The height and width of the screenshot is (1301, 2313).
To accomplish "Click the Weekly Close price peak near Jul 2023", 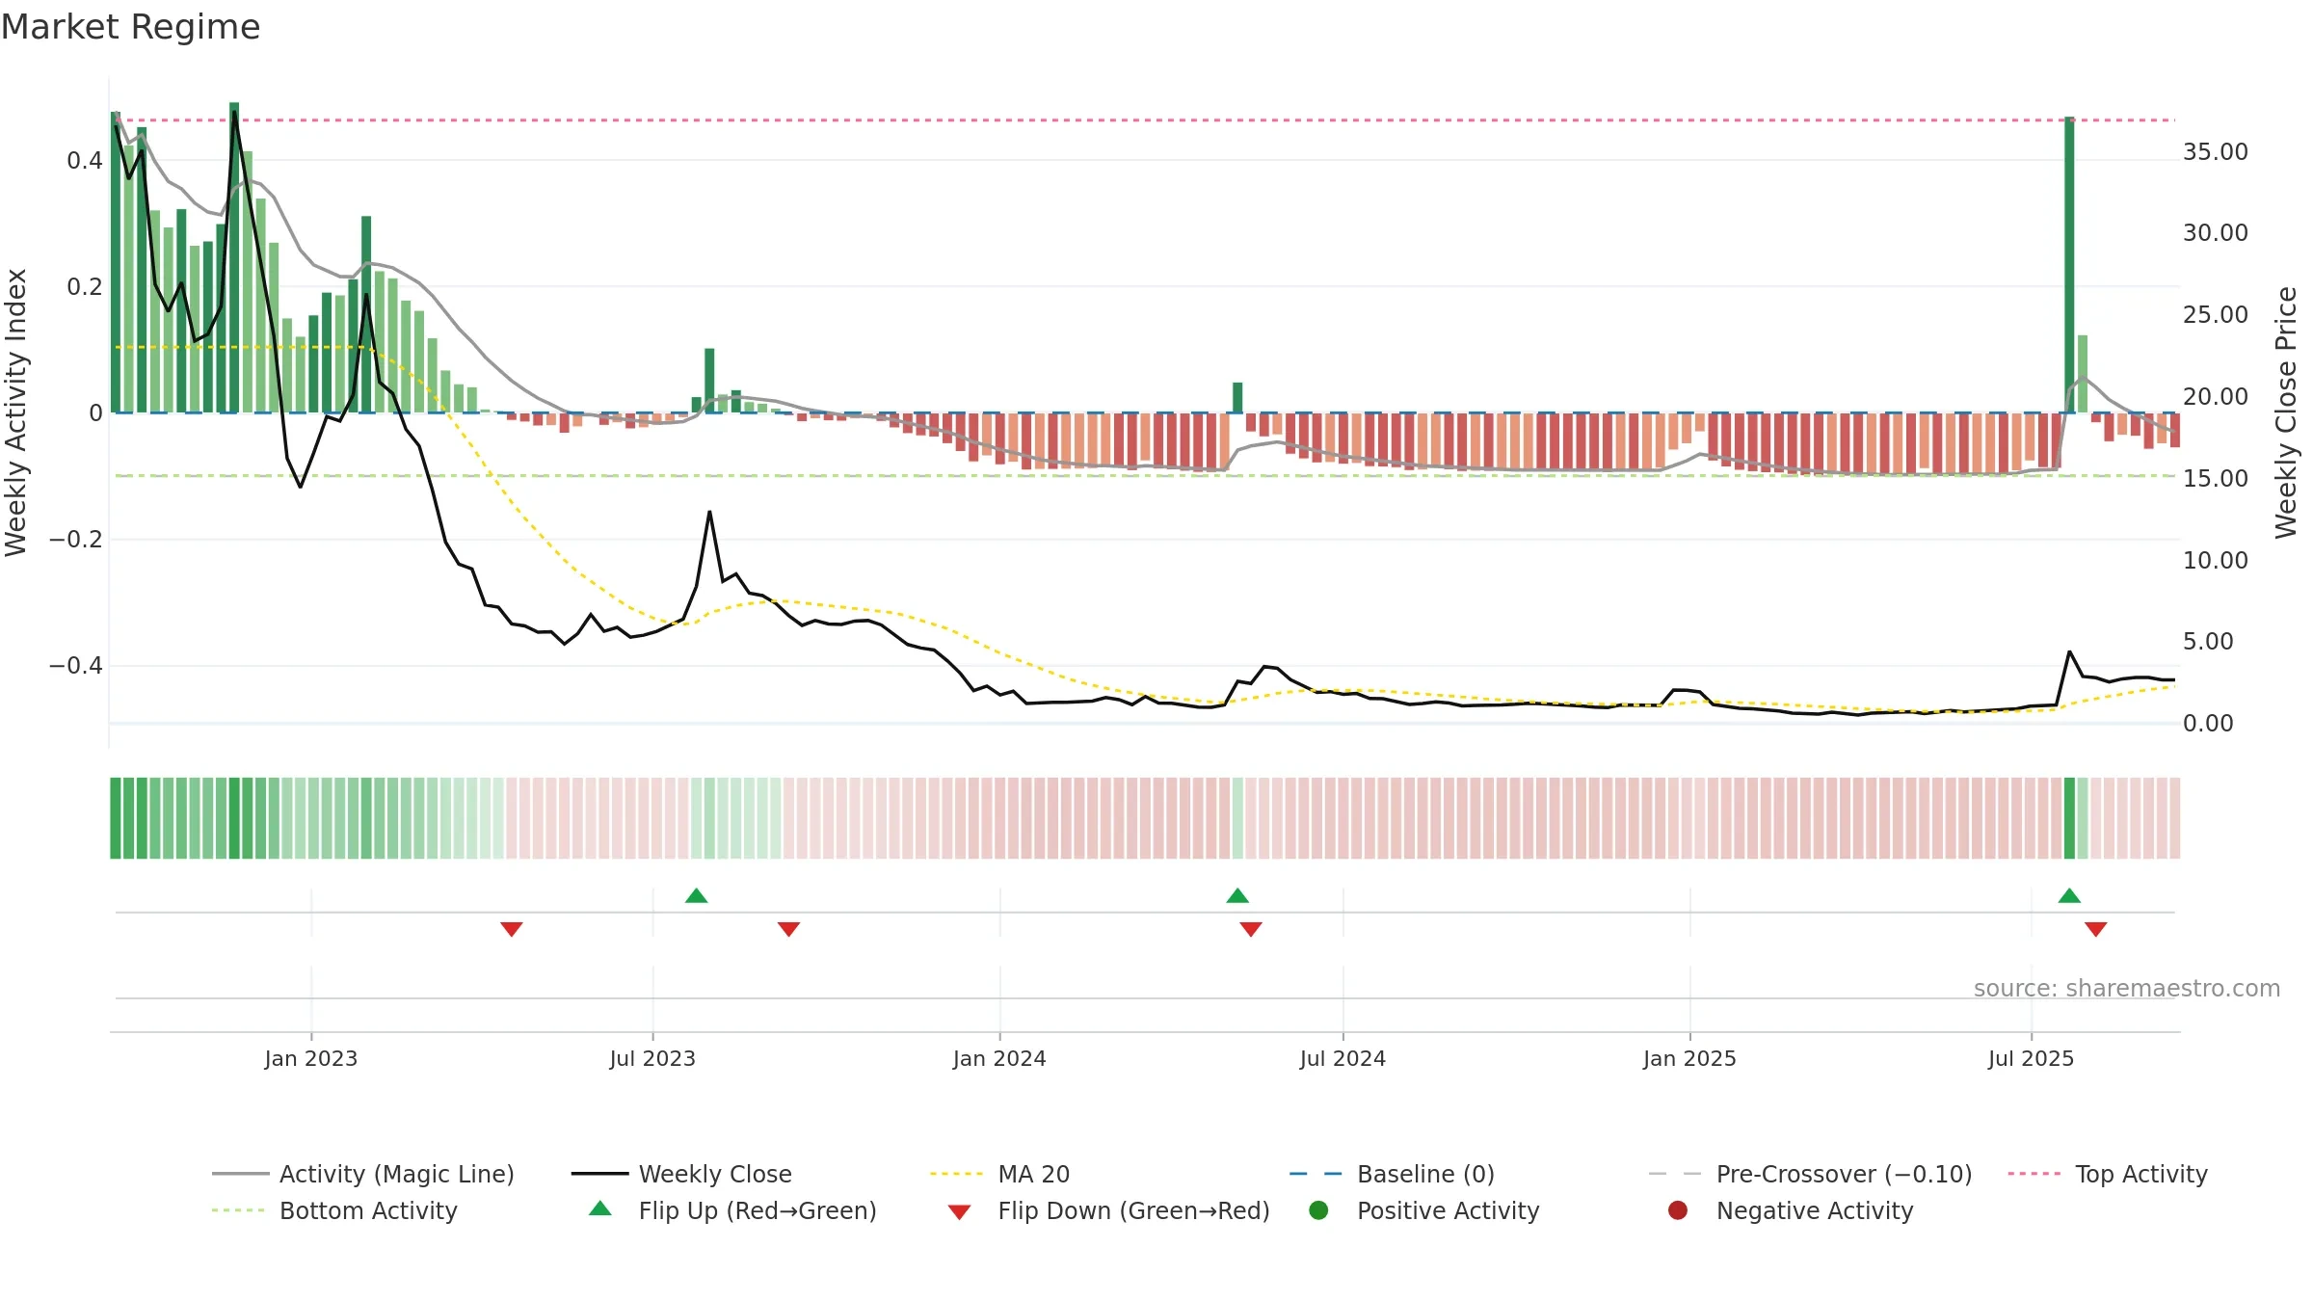I will (709, 512).
